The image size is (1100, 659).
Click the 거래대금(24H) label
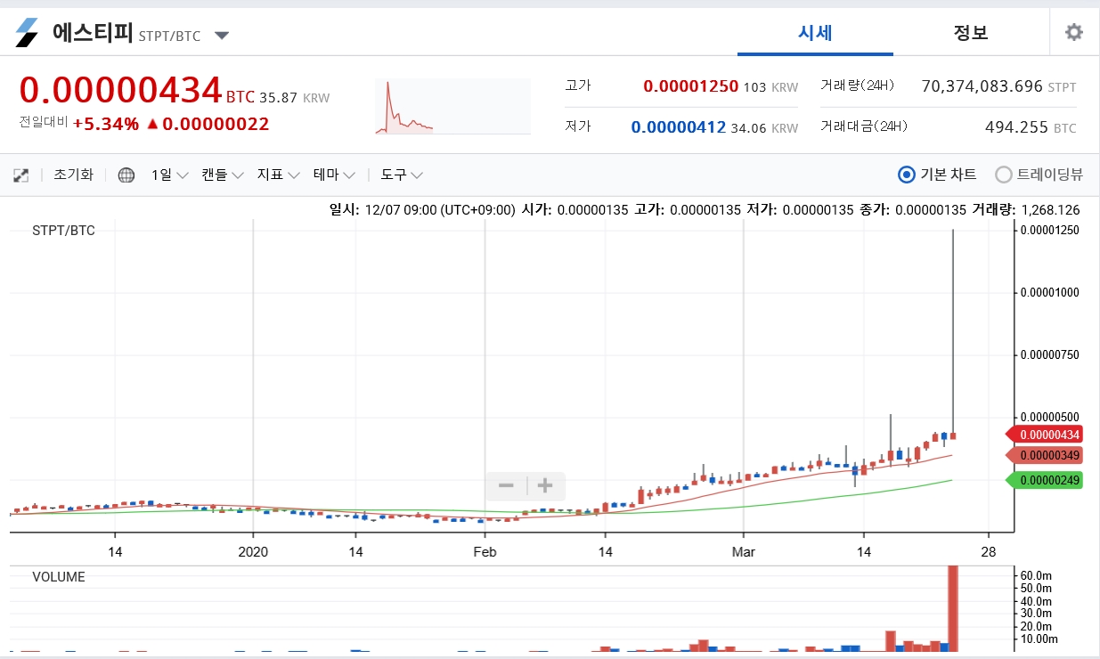pyautogui.click(x=864, y=126)
